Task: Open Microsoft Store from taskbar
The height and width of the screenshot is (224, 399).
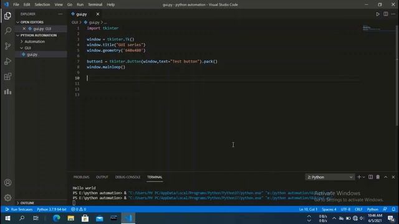Action: pos(85,218)
